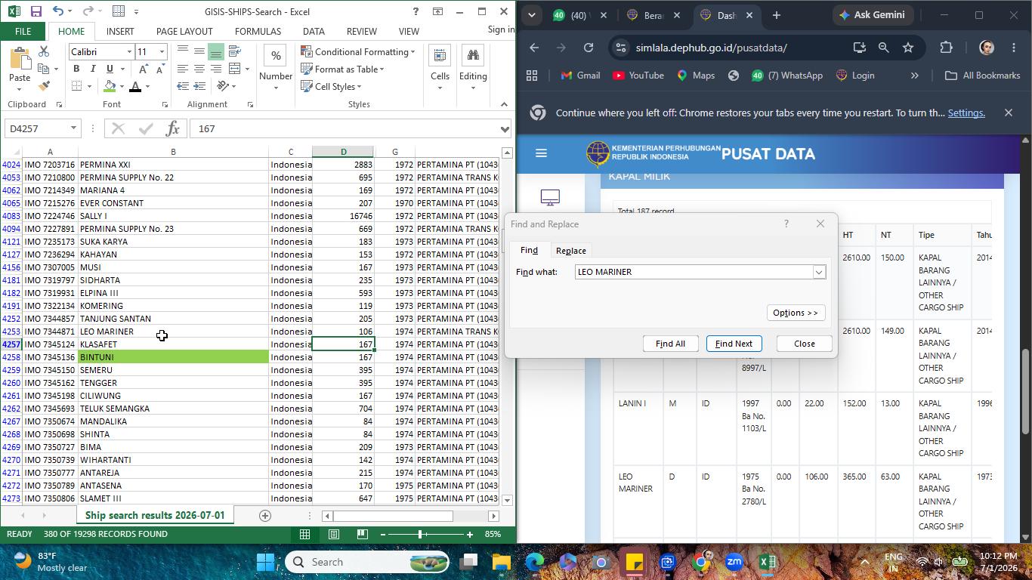Click Find All button
Viewport: 1032px width, 580px height.
[x=670, y=344]
